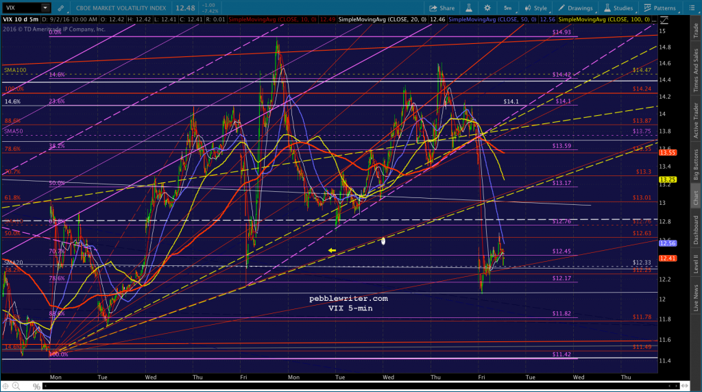Click the SMA100 label on chart

tap(15, 71)
